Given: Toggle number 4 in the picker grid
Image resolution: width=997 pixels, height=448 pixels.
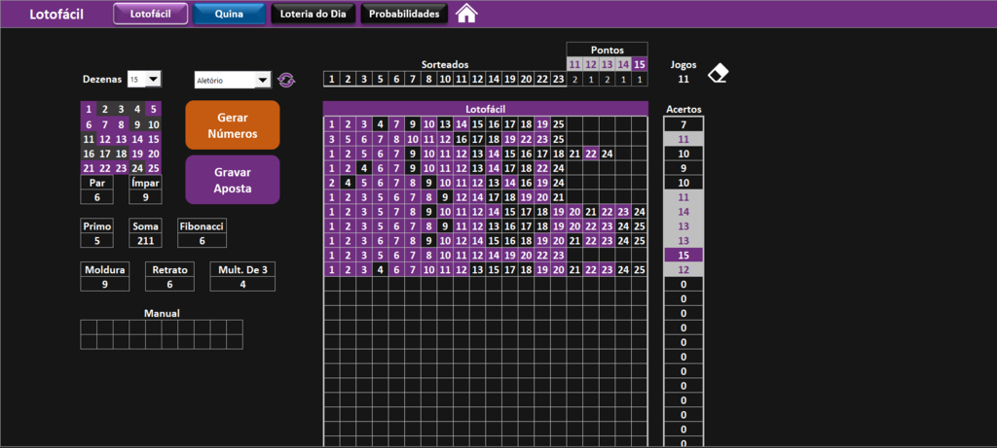Looking at the screenshot, I should 136,109.
